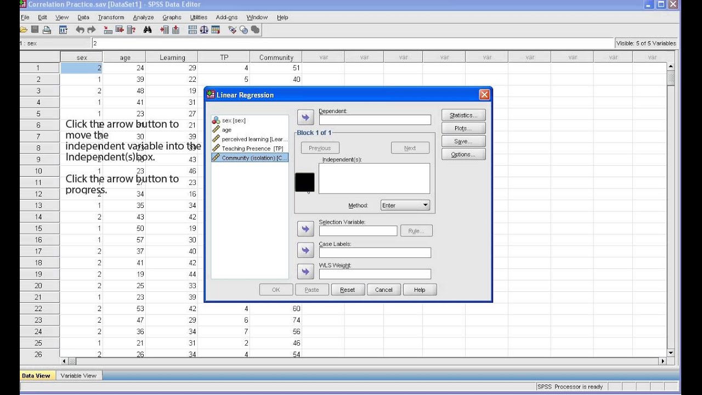Screen dimensions: 702x395
Task: Click the Next block button
Action: 410,148
